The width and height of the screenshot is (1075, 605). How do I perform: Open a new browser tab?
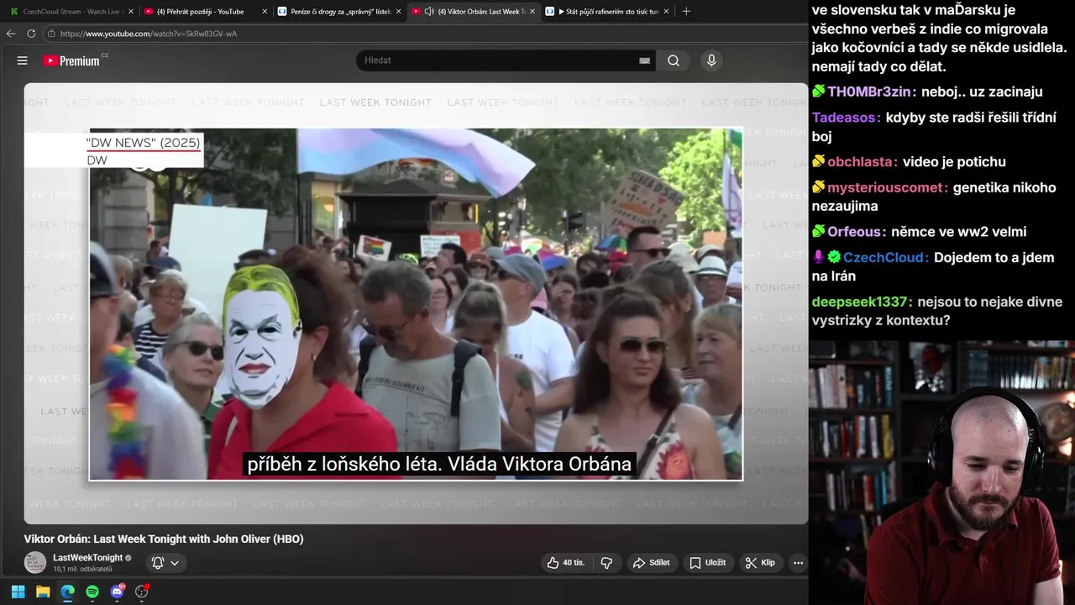pyautogui.click(x=686, y=12)
